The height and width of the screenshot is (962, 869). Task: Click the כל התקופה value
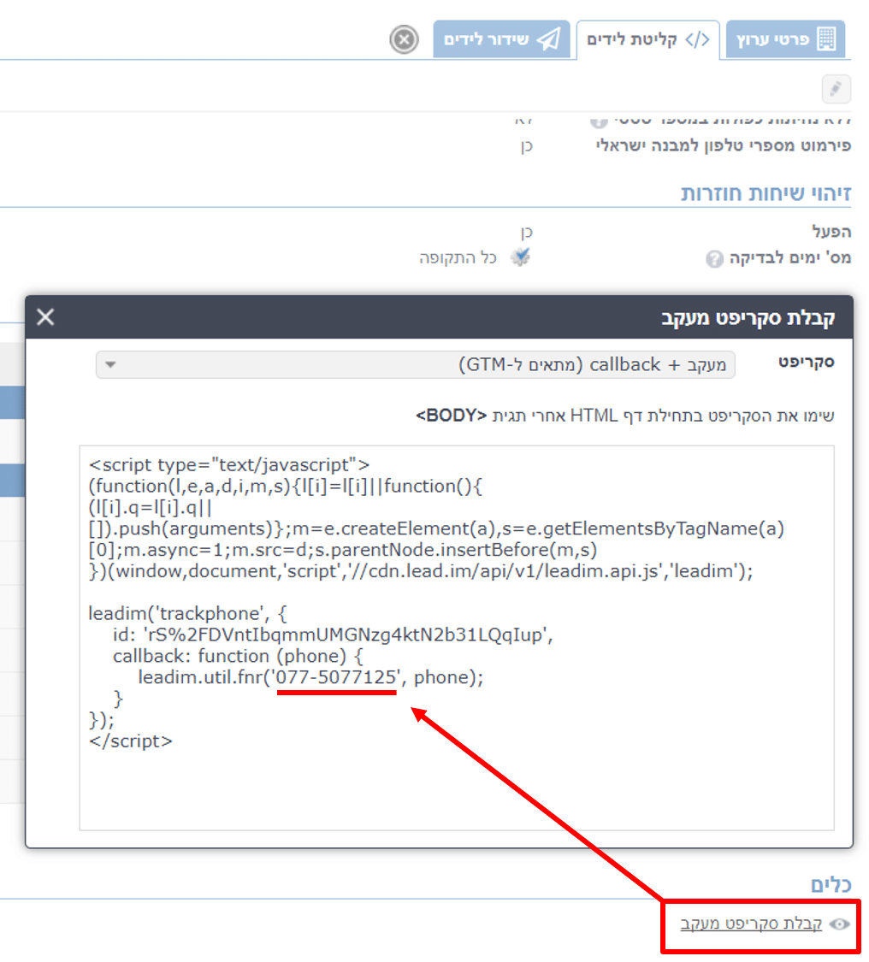pos(458,257)
